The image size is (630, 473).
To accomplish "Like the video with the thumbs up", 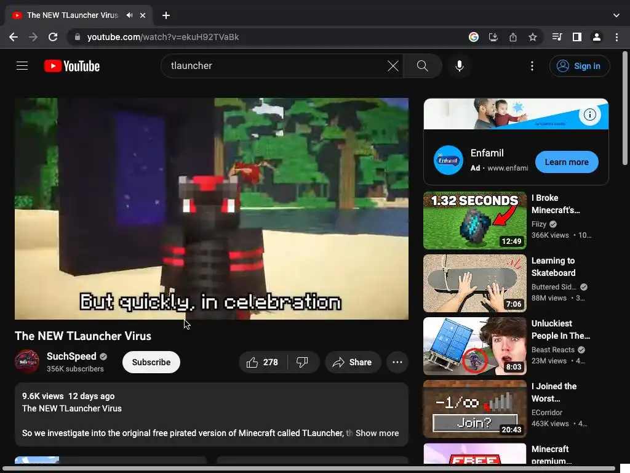I will pyautogui.click(x=263, y=362).
